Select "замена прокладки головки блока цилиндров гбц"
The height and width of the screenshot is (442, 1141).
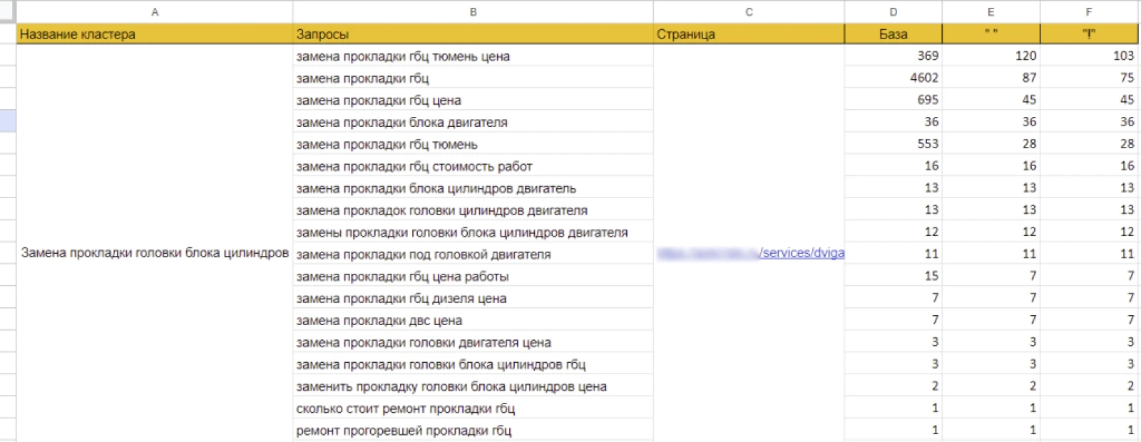point(473,365)
